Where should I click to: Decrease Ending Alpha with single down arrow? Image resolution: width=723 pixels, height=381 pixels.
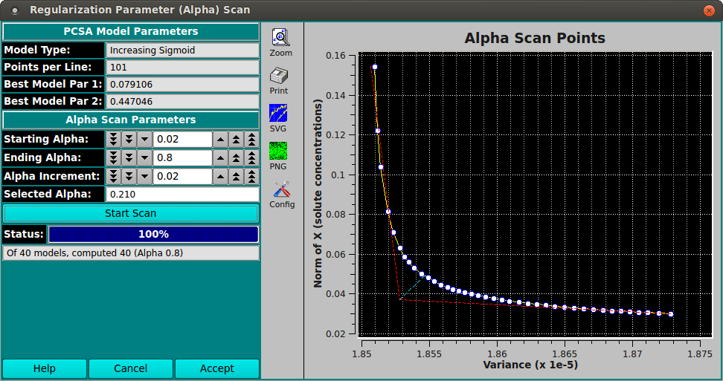tap(144, 157)
